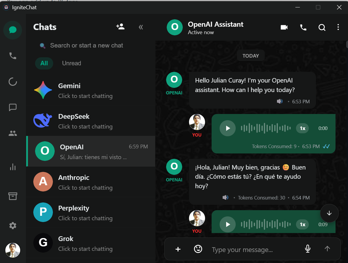Open the Status circle icon in the sidebar
Screen dimensions: 348x263
tap(13, 82)
